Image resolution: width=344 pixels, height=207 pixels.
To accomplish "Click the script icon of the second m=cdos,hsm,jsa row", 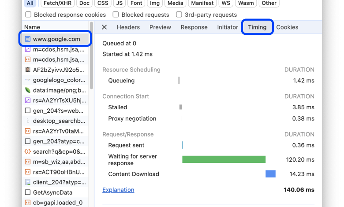I will click(28, 59).
